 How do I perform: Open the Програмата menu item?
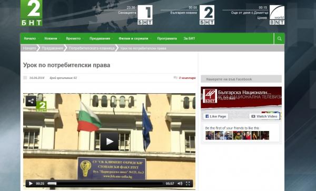(x=167, y=38)
